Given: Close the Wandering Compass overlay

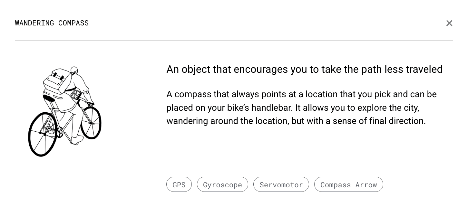Looking at the screenshot, I should point(449,23).
